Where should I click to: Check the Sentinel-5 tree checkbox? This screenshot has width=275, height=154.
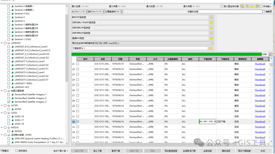[9, 21]
